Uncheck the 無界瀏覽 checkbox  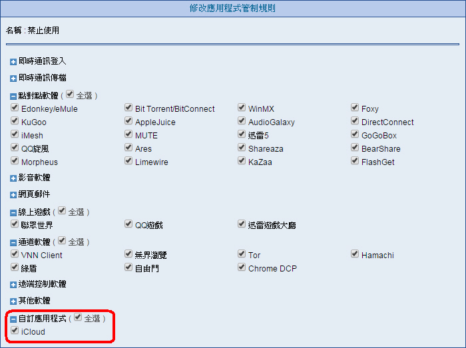click(128, 254)
